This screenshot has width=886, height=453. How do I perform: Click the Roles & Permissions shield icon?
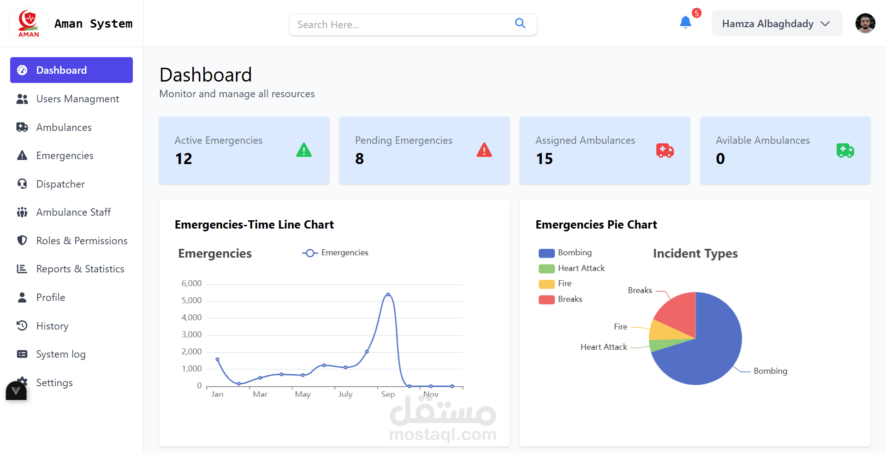click(22, 241)
